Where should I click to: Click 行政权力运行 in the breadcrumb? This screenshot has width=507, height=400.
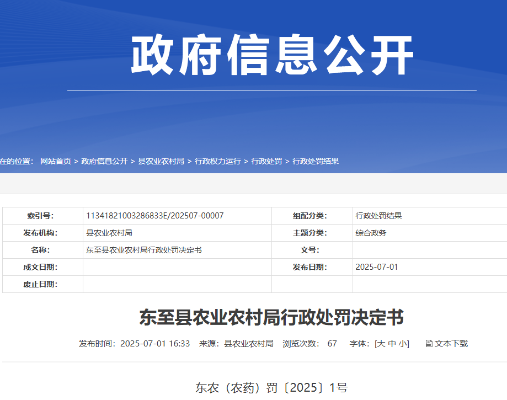(x=218, y=161)
